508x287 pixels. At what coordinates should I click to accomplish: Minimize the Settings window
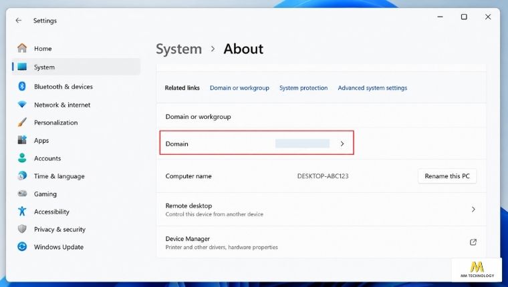click(x=440, y=17)
